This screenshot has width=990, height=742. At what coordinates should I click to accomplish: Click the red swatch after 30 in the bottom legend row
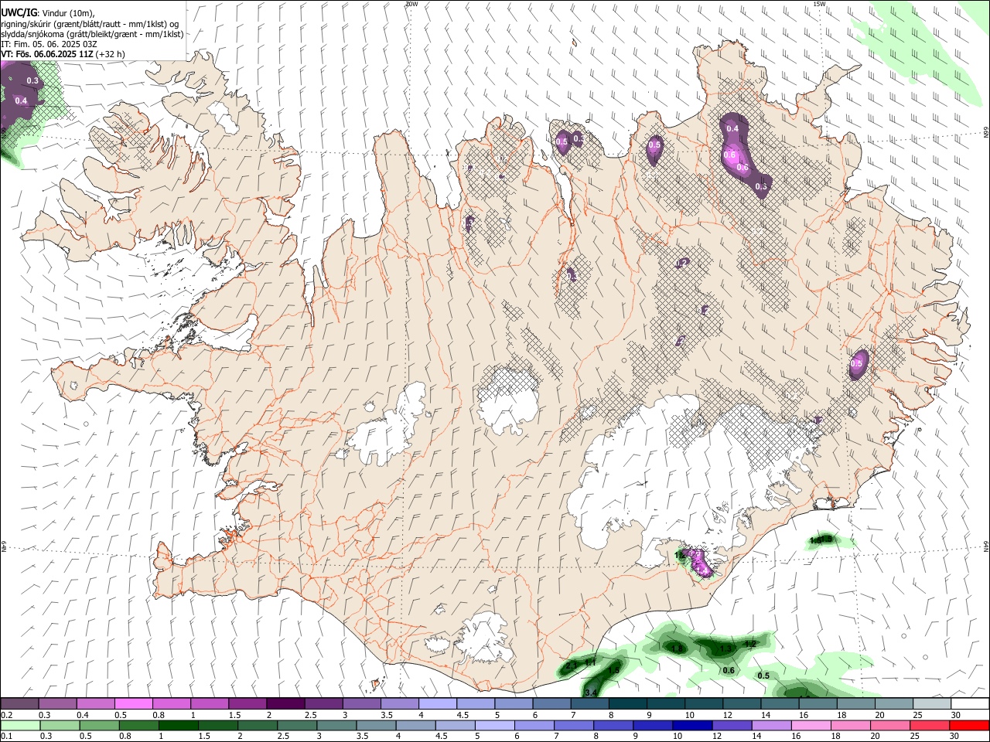click(968, 726)
